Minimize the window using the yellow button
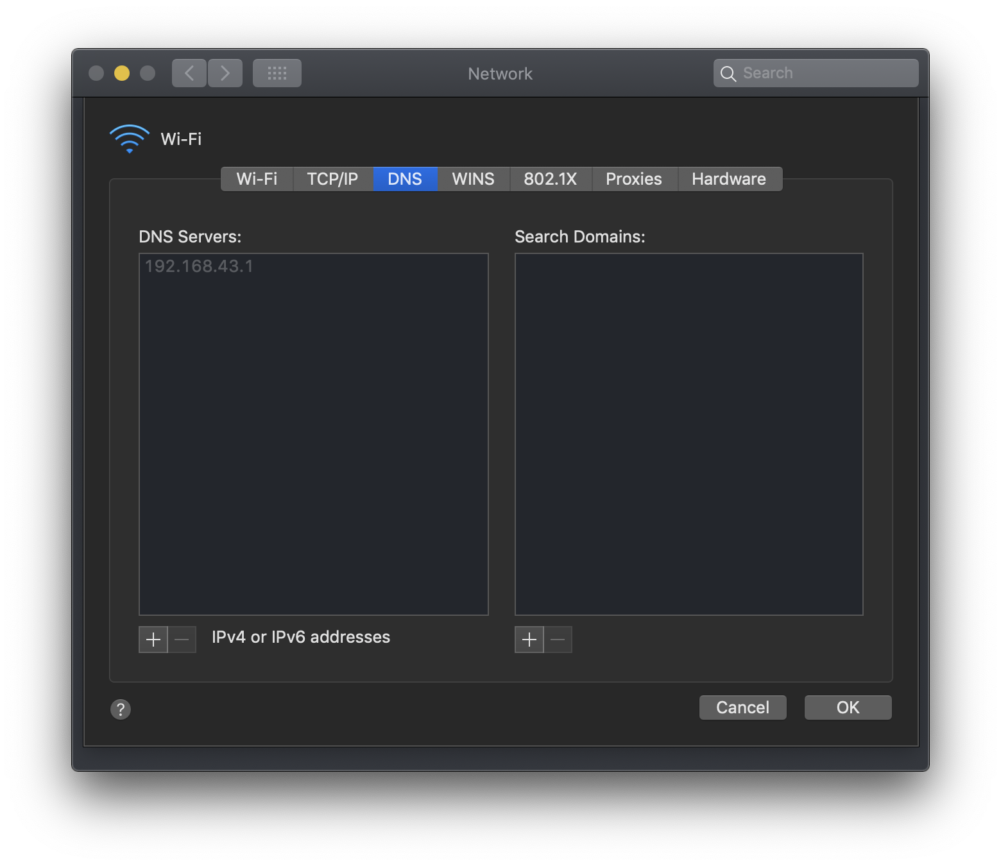This screenshot has width=1001, height=866. tap(122, 73)
